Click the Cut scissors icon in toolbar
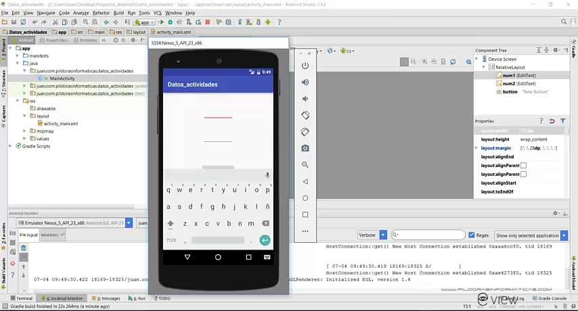The width and height of the screenshot is (578, 311). tap(55, 22)
